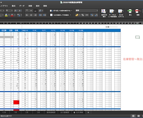Viewport: 143px width, 118px height.
Task: Align cell contents to top
Action: (x=27, y=11)
